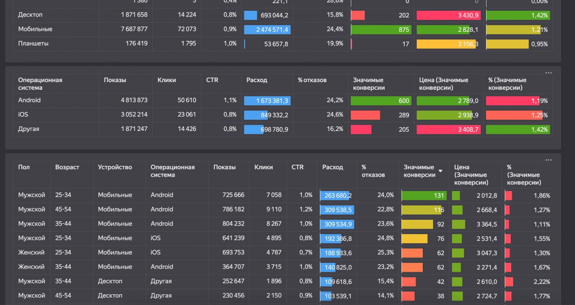Select the Другая row in the OS table
This screenshot has height=305, width=575.
point(28,129)
